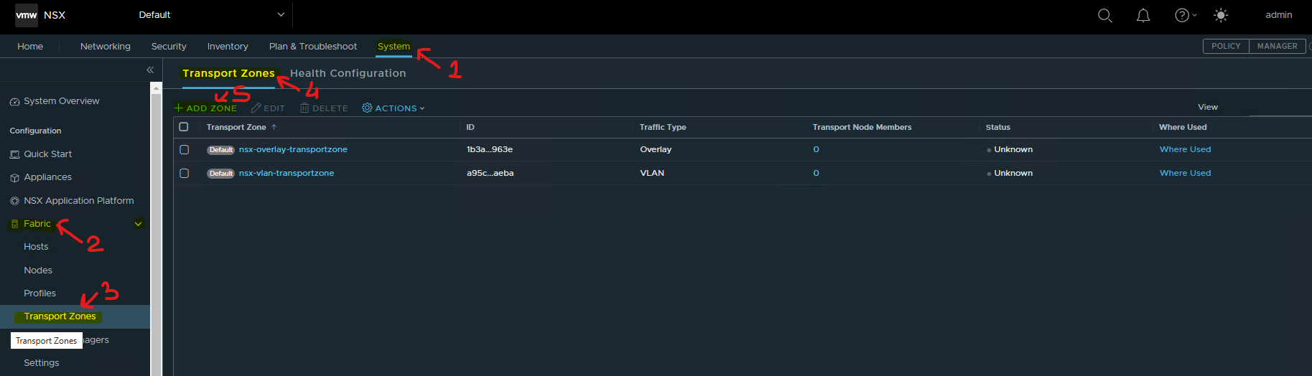Image resolution: width=1312 pixels, height=376 pixels.
Task: Open nsx-overlay-transportzone link
Action: coord(293,149)
